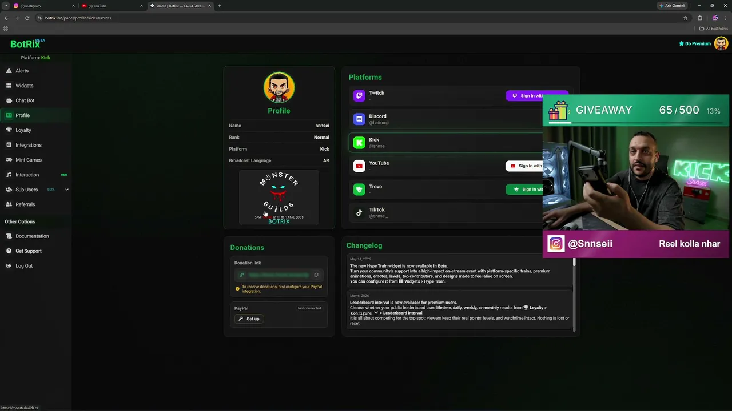The height and width of the screenshot is (411, 732).
Task: Bookmark this page with the star icon
Action: pos(685,18)
